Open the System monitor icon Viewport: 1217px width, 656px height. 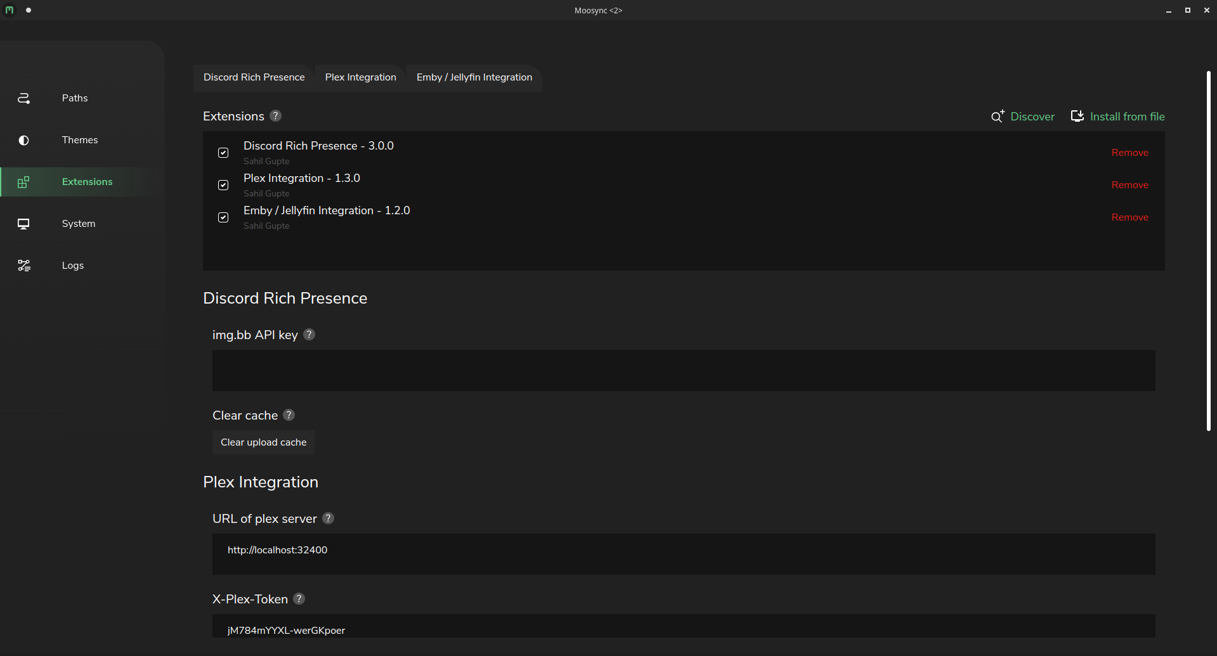23,224
